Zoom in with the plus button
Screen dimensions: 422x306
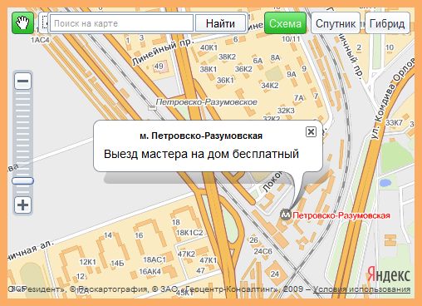pyautogui.click(x=22, y=205)
